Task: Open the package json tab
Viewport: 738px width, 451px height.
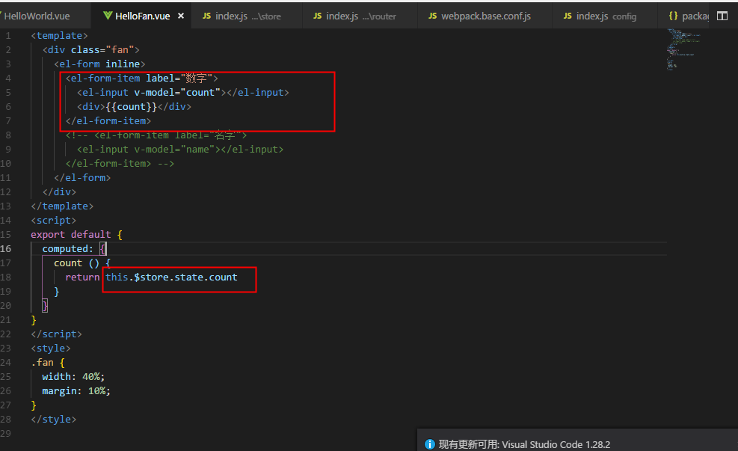Action: (684, 16)
